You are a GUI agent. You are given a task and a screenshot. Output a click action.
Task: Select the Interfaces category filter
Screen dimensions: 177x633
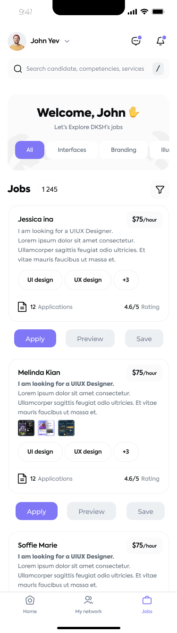72,150
